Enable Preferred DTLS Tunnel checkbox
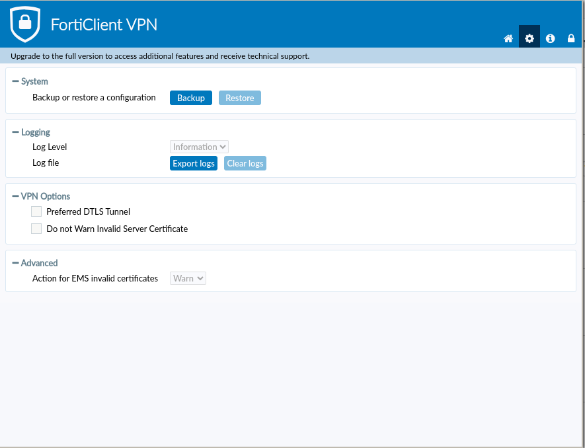This screenshot has width=585, height=448. pos(36,212)
